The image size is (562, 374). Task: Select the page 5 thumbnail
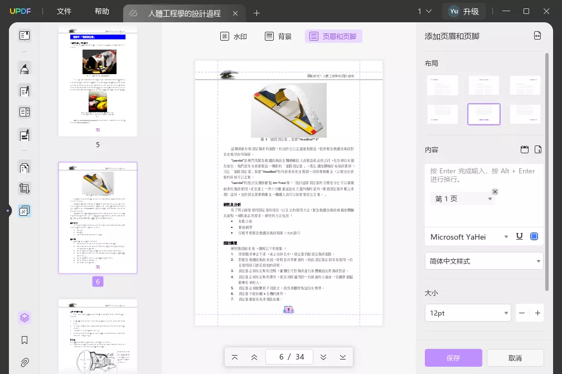pyautogui.click(x=98, y=81)
